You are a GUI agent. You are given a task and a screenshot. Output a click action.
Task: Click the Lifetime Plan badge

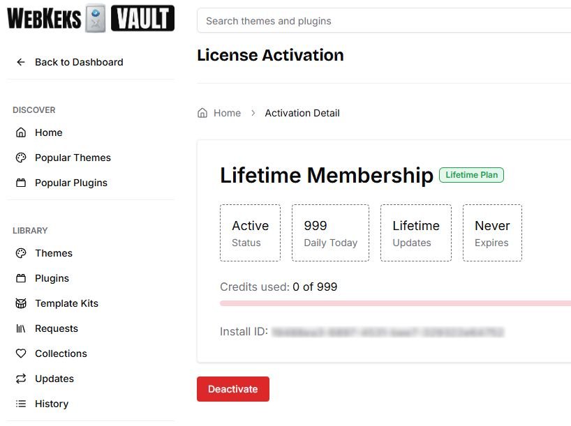click(x=471, y=175)
